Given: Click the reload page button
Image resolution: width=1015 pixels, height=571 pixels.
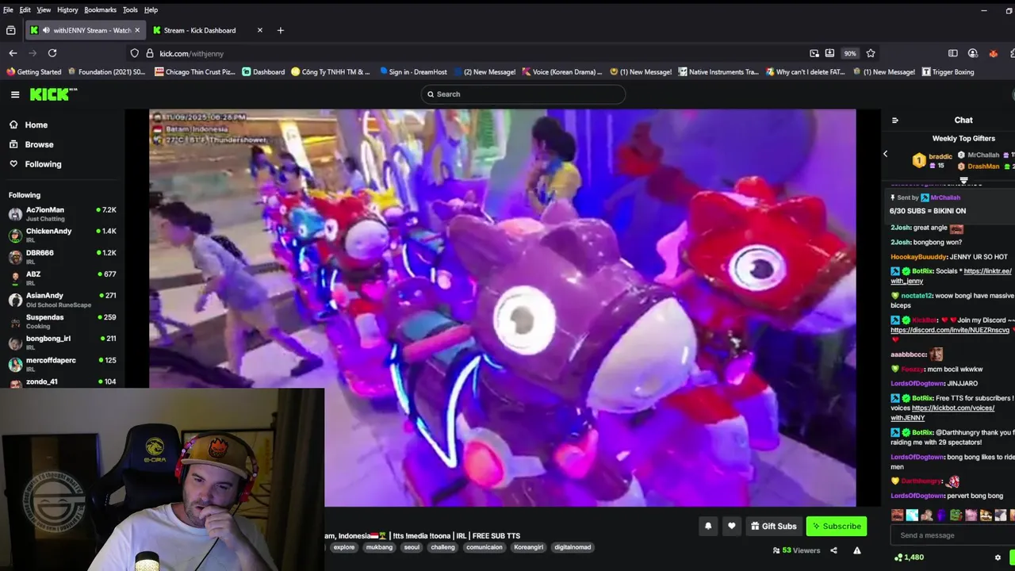Looking at the screenshot, I should click(52, 53).
